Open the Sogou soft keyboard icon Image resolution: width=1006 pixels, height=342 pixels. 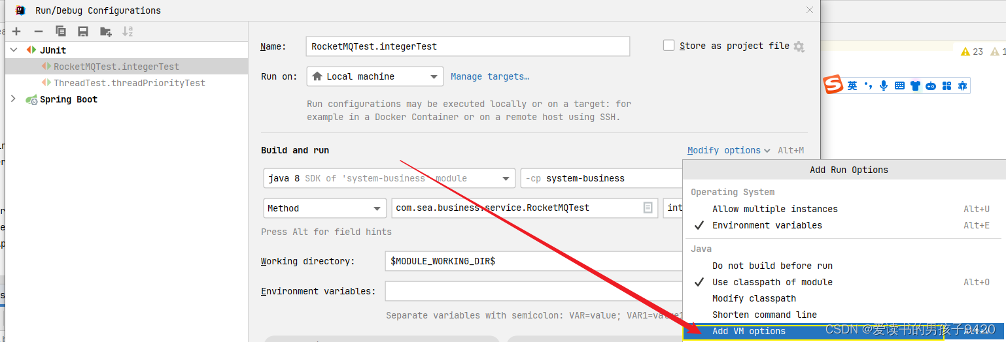point(899,85)
